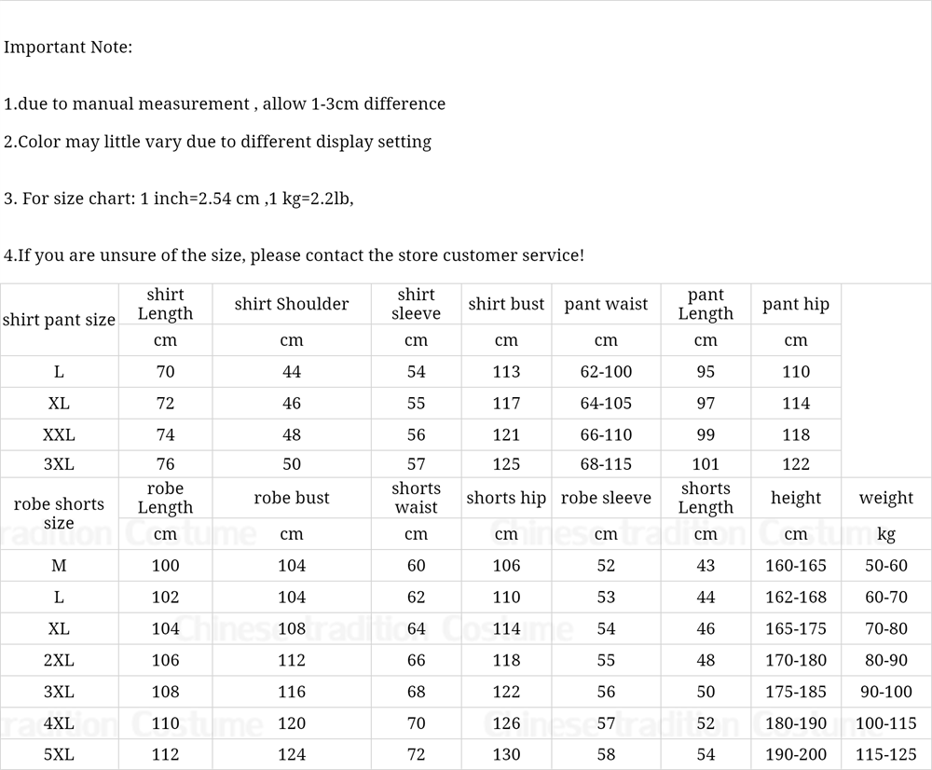The width and height of the screenshot is (932, 770).
Task: Select the XXL row label
Action: (59, 434)
